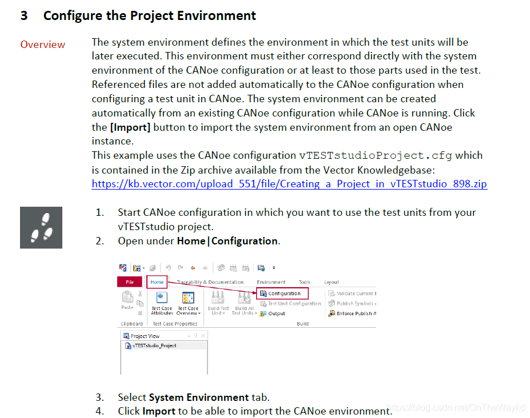Click the publish symbols icon in quick access bar

tap(221, 268)
